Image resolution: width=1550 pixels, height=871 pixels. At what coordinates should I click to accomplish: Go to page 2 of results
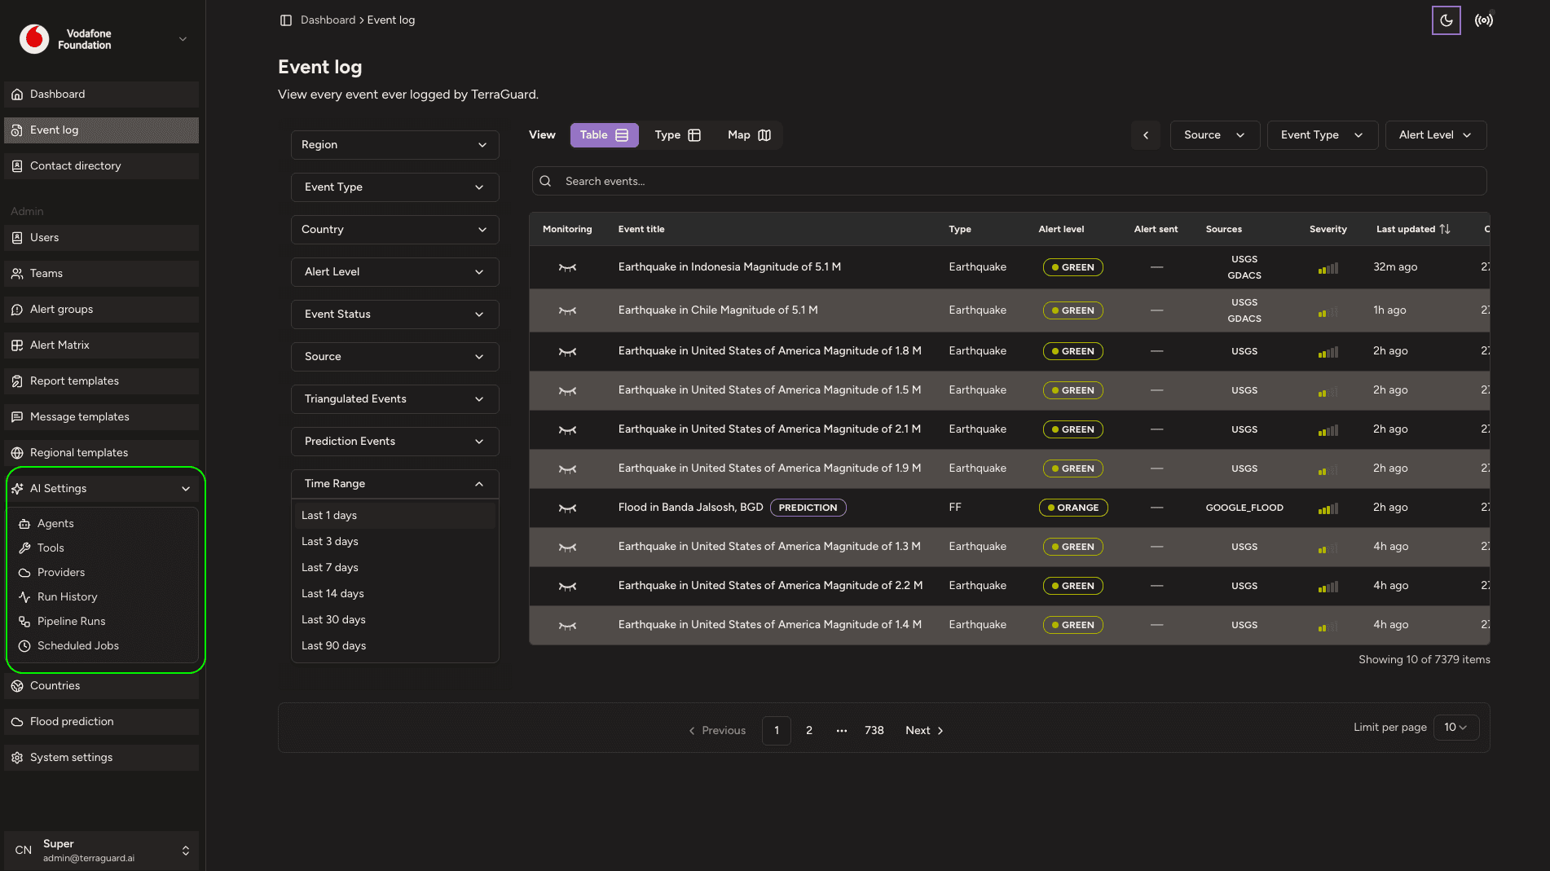click(809, 731)
